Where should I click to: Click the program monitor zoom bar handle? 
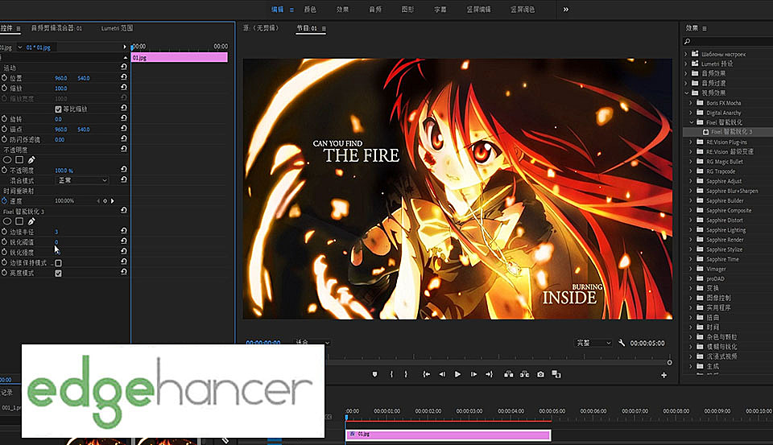(669, 362)
